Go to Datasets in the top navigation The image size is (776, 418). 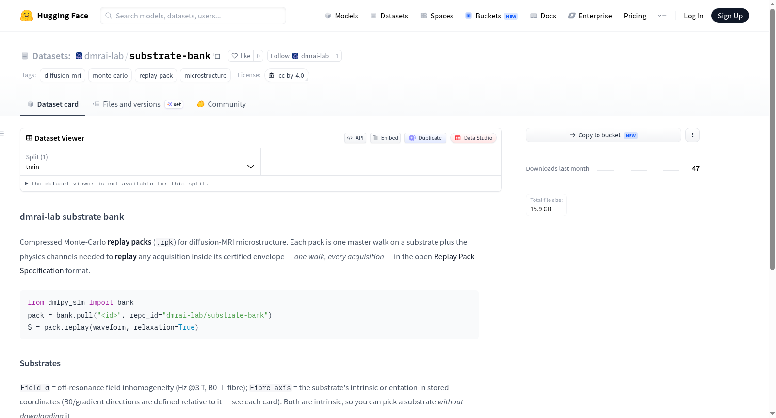pos(389,16)
